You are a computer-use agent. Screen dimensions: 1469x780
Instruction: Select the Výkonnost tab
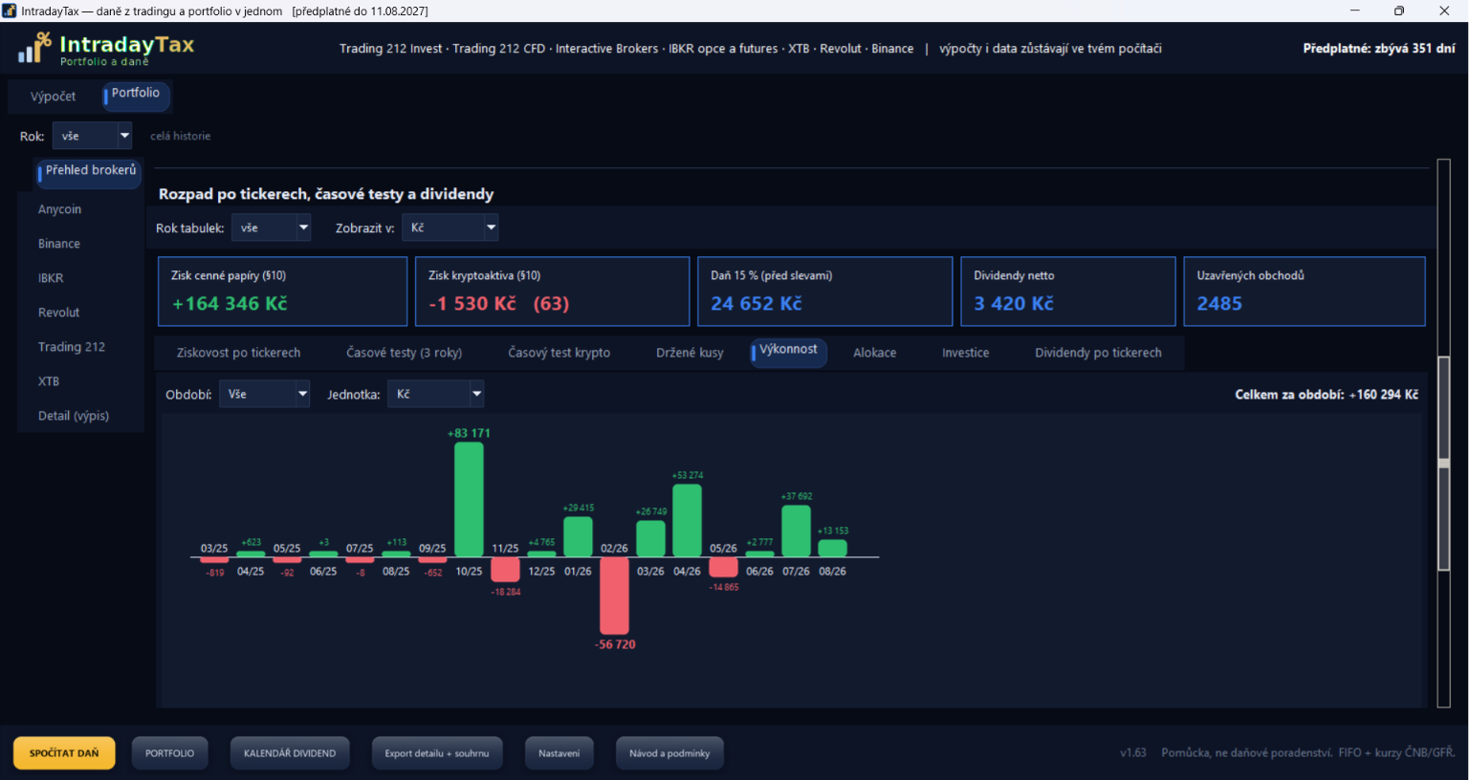(788, 351)
